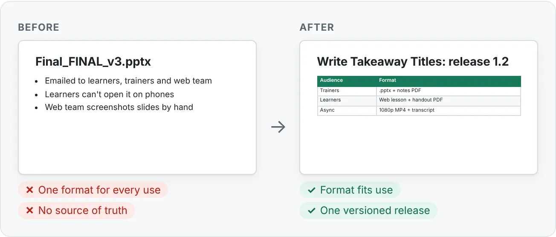Viewport: 556px width, 237px height.
Task: Select the Final_FINAL_v3.pptx title
Action: 93,62
